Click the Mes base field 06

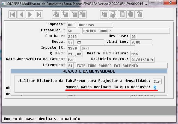coord(134,37)
